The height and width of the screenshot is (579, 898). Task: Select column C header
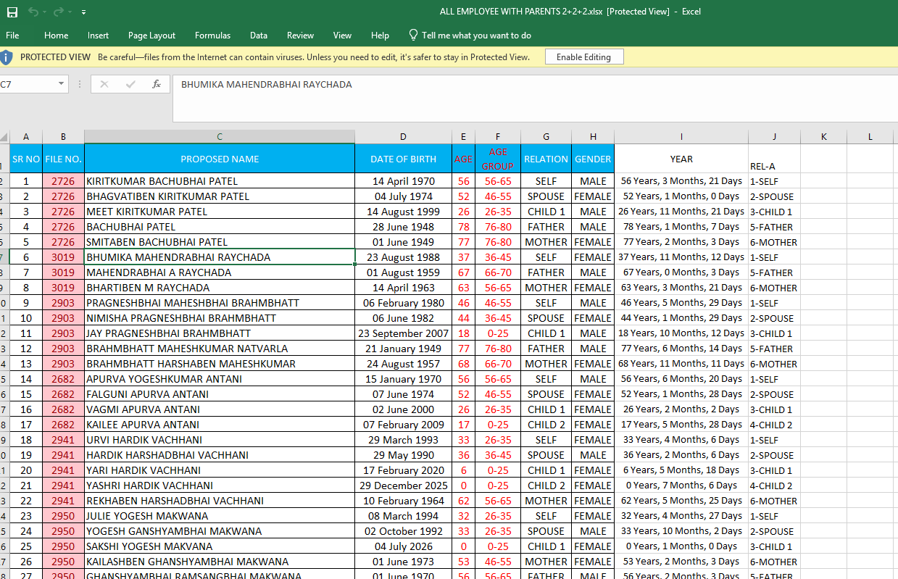point(220,137)
